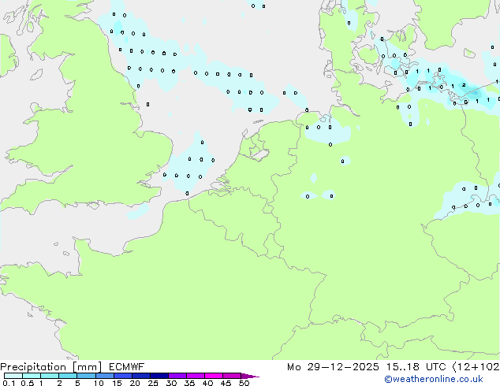Select the dark navy swatch between 25 and 30
500x386 pixels.
point(161,376)
